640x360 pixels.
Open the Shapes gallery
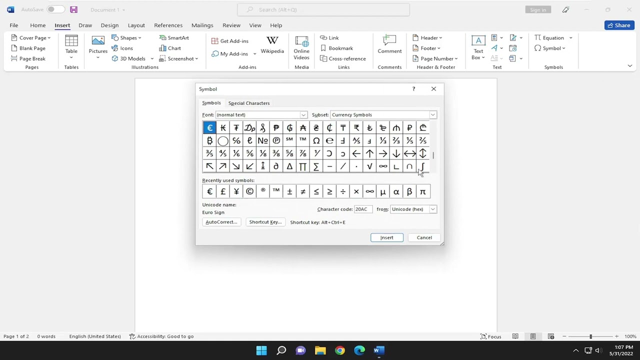(x=126, y=38)
